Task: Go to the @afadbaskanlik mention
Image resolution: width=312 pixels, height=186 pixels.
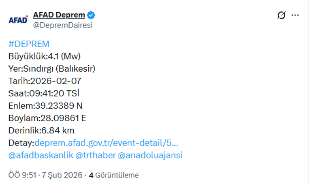Action: click(x=40, y=155)
